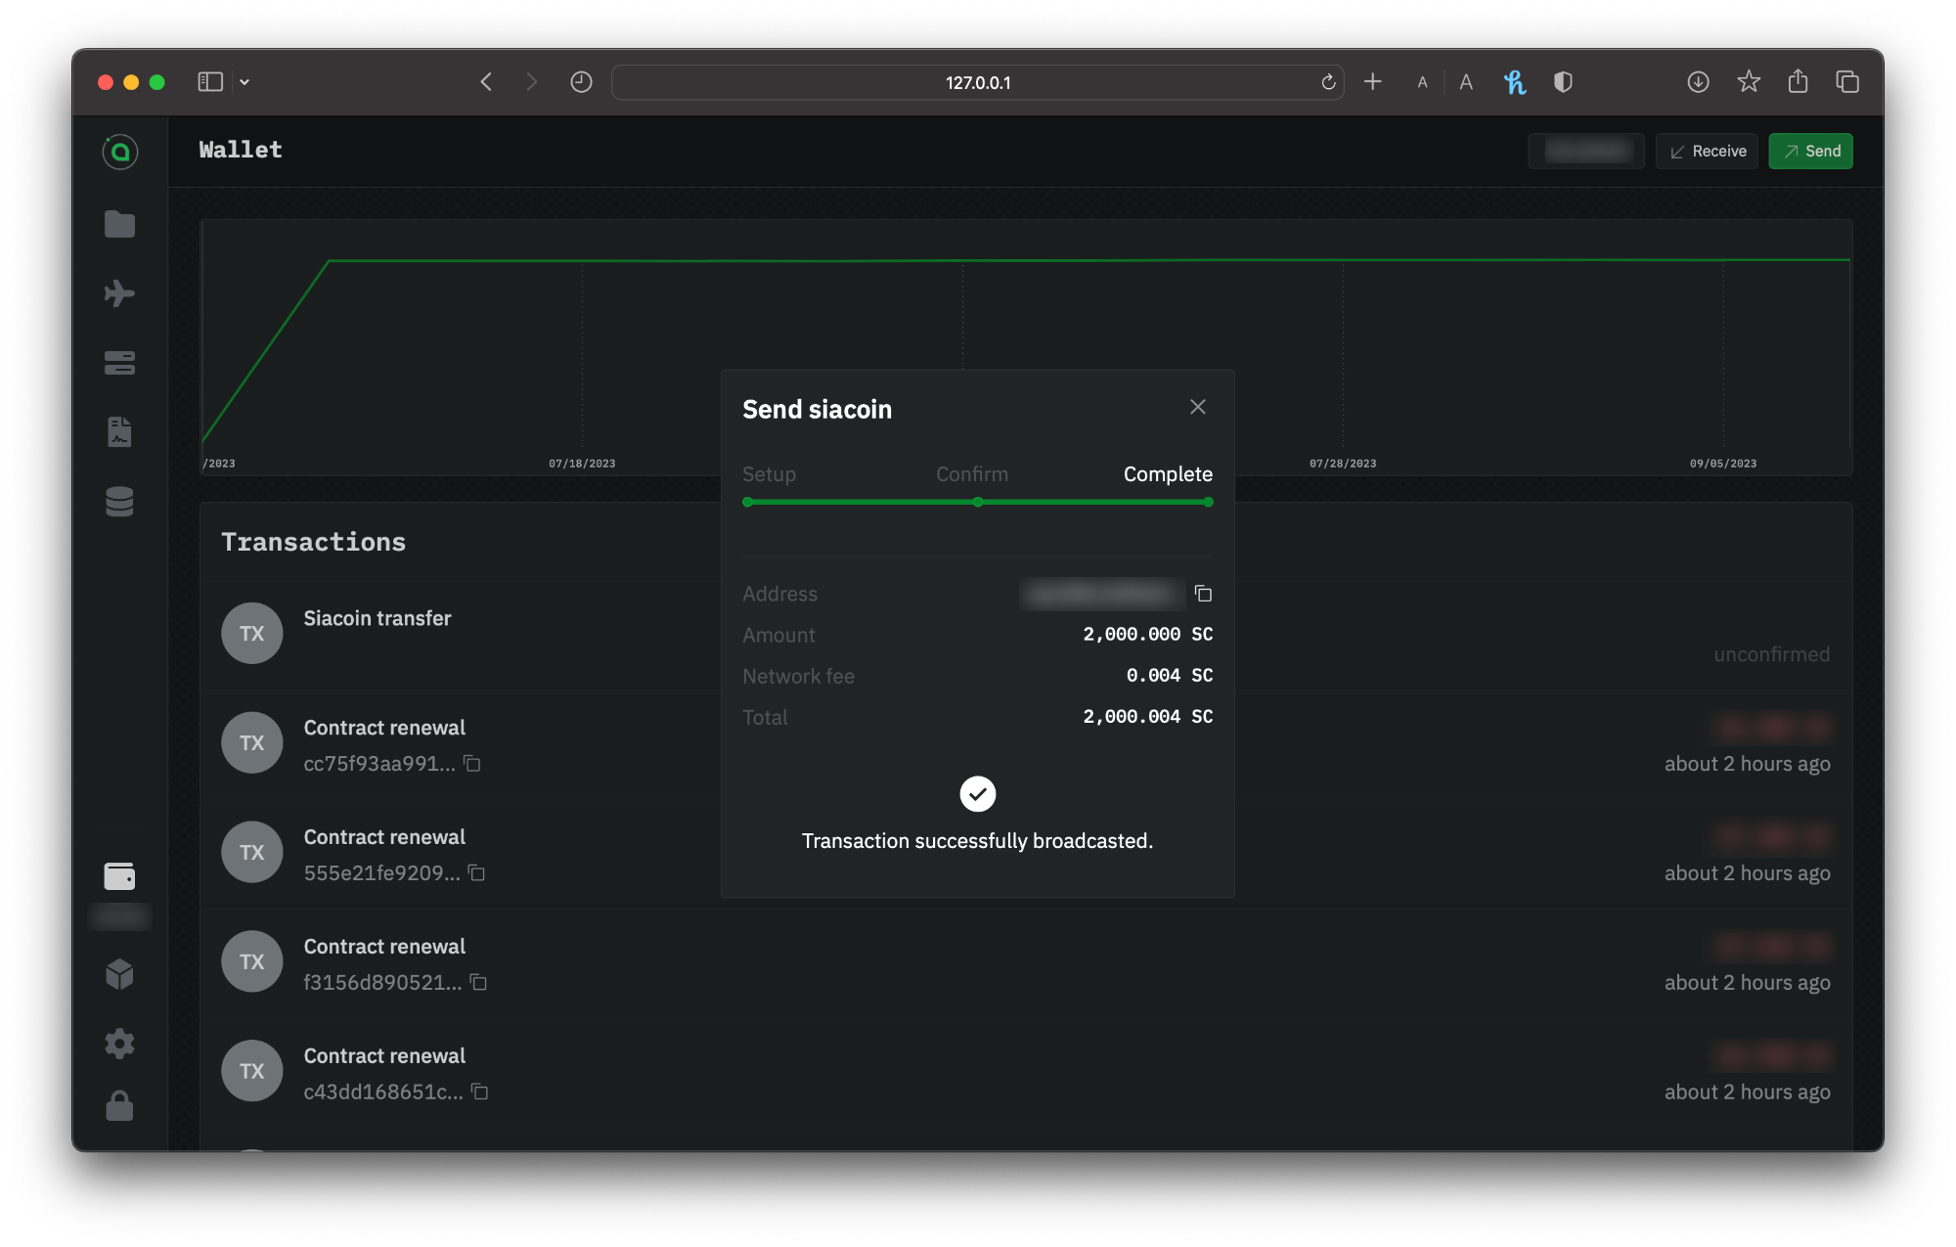Screen dimensions: 1956x1247
Task: Open Autopilot airplane sidebar icon
Action: coord(119,293)
